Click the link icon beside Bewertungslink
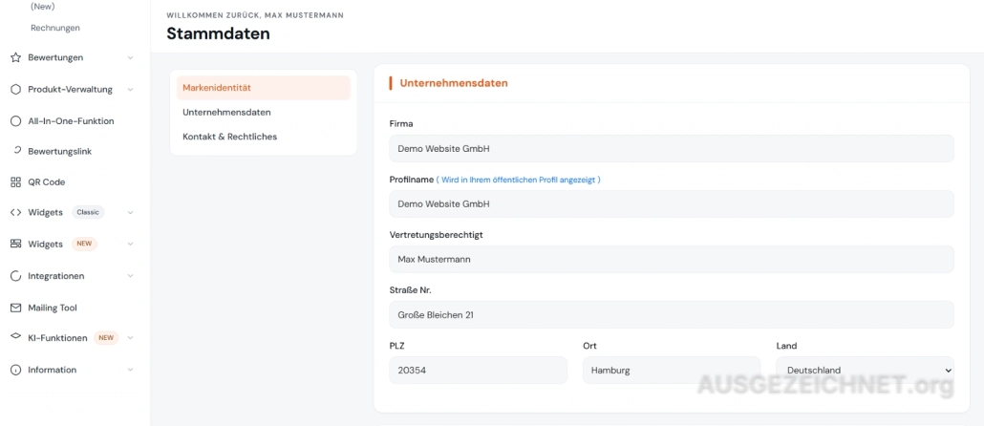 [x=17, y=151]
